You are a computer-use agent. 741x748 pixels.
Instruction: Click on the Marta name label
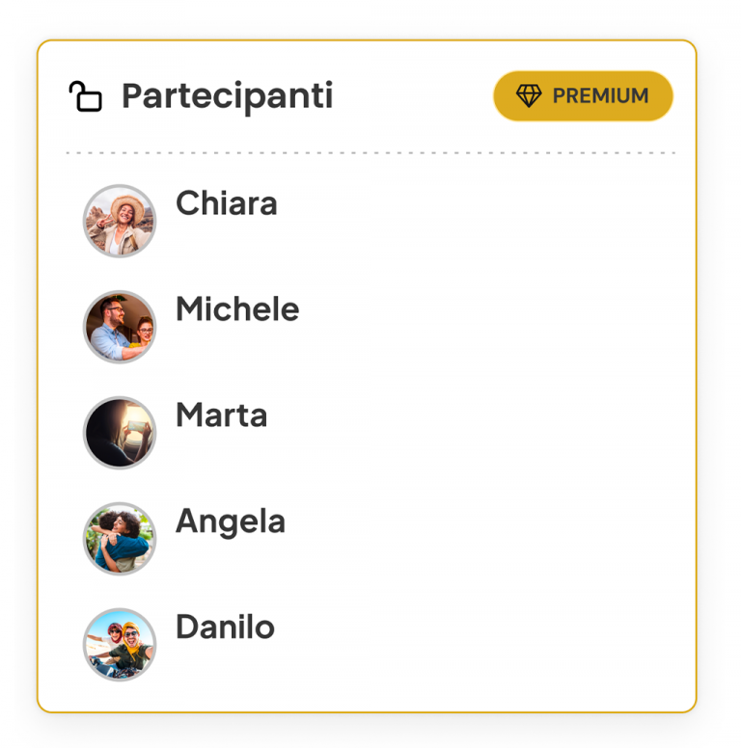click(x=221, y=415)
